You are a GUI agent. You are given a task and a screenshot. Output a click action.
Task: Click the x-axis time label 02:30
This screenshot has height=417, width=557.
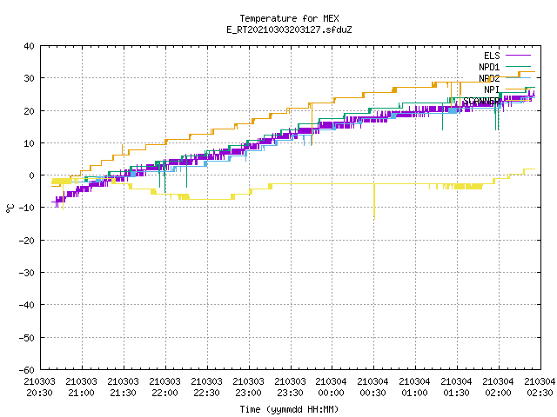(x=540, y=393)
